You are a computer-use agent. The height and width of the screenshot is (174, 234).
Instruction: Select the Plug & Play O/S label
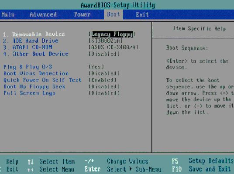[x=28, y=67]
